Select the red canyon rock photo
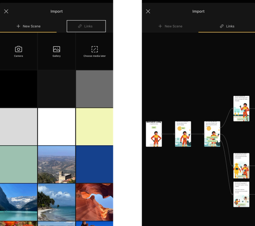 [95, 202]
